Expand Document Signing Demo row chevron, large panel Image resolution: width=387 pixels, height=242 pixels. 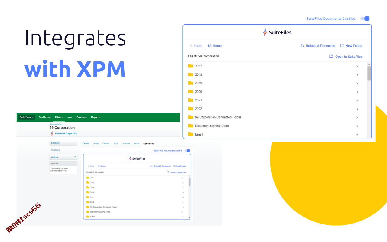[x=357, y=126]
